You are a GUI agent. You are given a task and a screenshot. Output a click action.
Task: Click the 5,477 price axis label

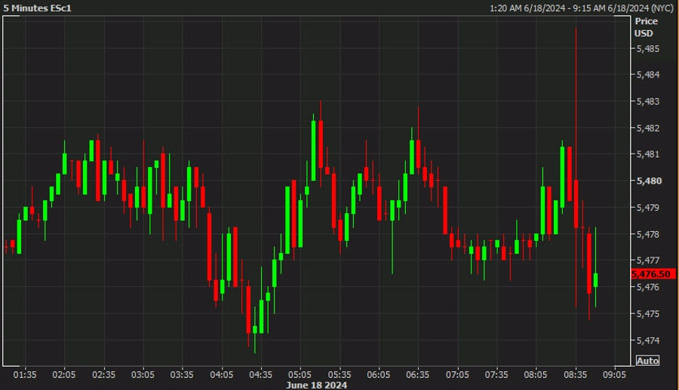648,261
